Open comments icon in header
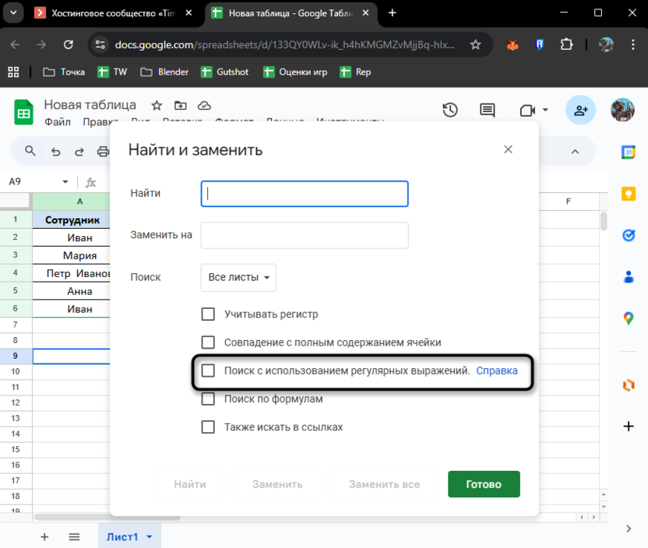 488,111
